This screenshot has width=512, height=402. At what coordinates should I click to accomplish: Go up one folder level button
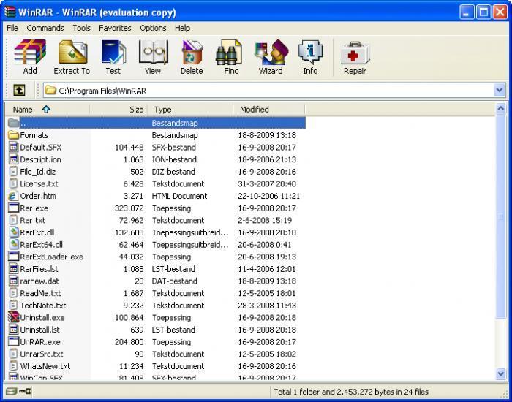(19, 91)
